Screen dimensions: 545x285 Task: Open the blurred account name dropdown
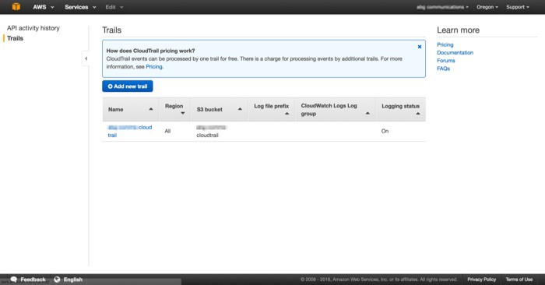(442, 7)
